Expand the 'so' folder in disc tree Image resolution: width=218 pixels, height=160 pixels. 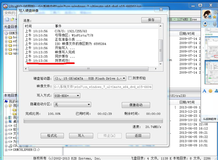6,45
